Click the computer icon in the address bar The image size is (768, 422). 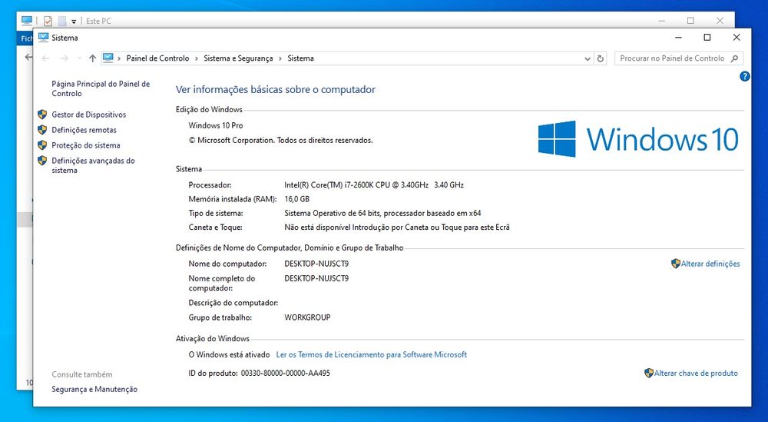click(x=108, y=58)
